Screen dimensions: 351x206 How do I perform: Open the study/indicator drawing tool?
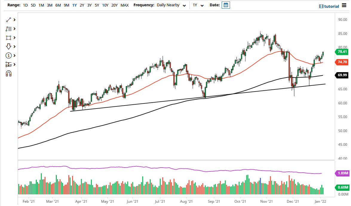point(8,64)
